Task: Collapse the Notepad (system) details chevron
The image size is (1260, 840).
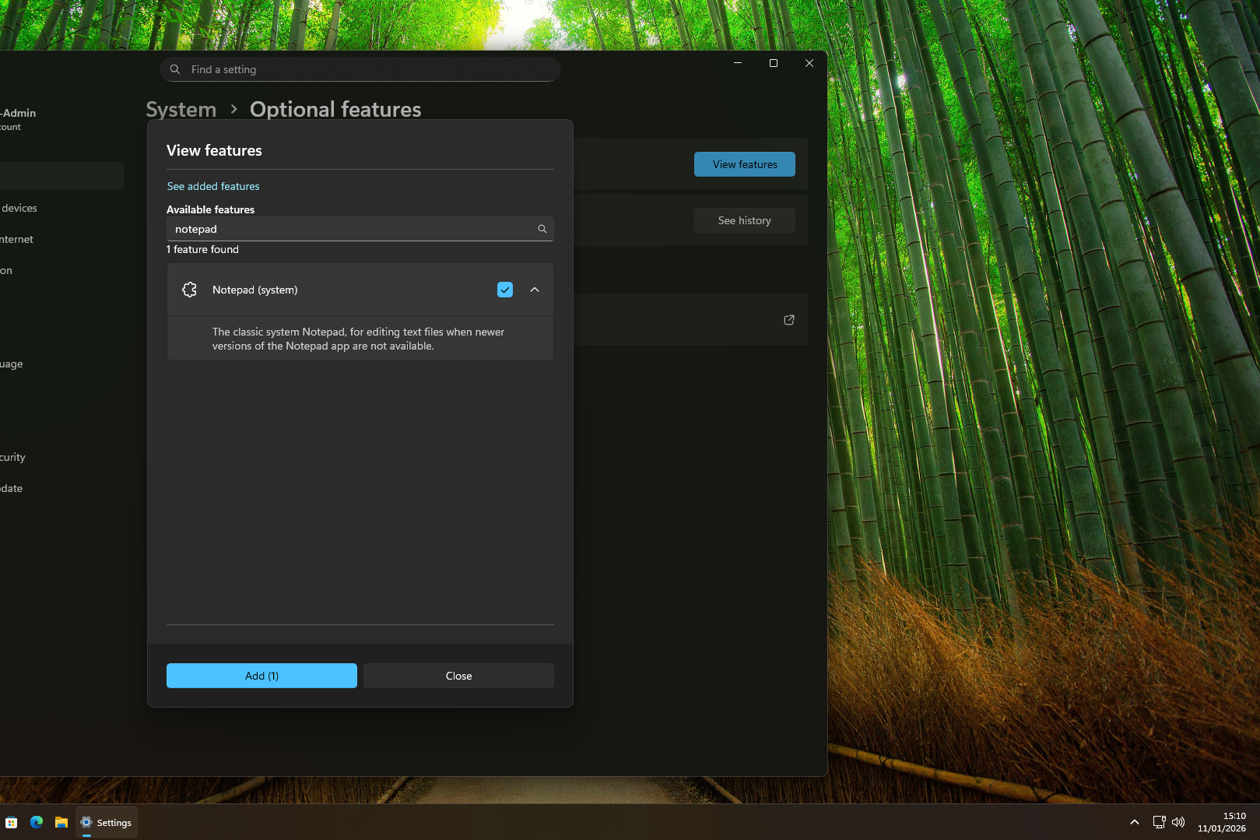Action: (535, 290)
